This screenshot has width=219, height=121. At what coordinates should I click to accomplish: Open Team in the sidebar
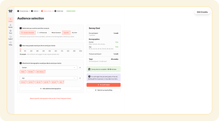pyautogui.click(x=11, y=32)
